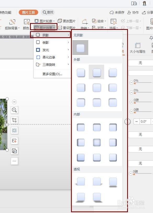Screen dimensions: 153x213
Task: Open the 图片轮廓 picture outline dropdown
Action: pyautogui.click(x=45, y=21)
